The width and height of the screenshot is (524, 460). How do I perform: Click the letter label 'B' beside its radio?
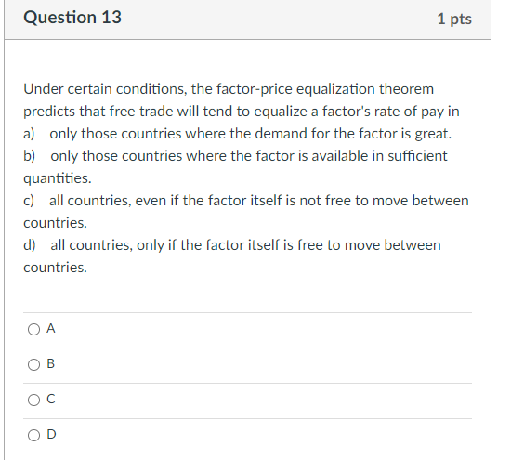point(51,363)
